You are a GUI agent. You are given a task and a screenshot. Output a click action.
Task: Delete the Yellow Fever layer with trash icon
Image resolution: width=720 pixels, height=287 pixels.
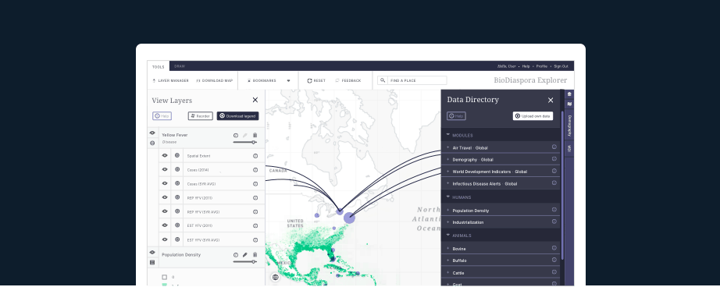255,135
